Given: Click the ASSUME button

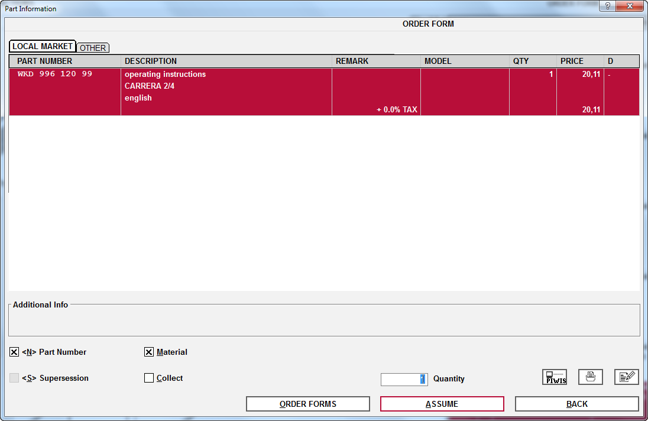Looking at the screenshot, I should (442, 404).
